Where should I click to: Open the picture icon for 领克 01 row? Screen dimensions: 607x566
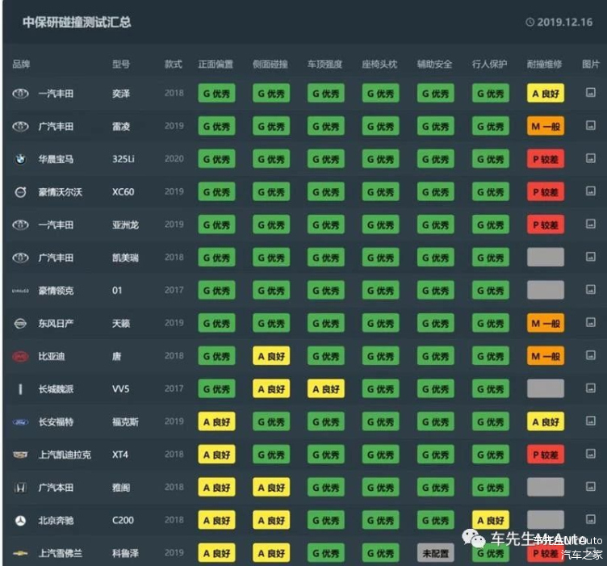(x=590, y=290)
